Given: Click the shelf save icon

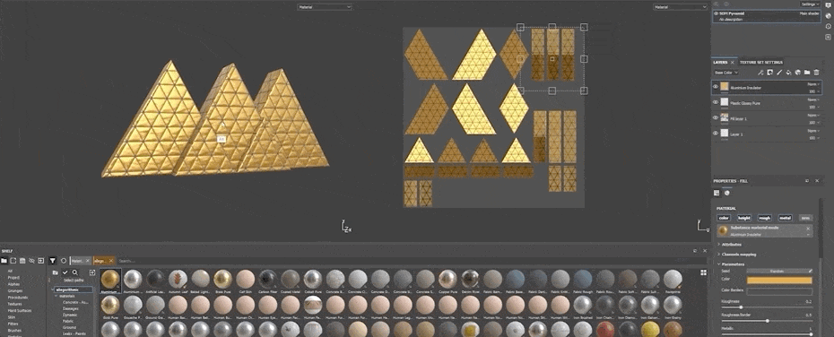Looking at the screenshot, I should coord(22,261).
